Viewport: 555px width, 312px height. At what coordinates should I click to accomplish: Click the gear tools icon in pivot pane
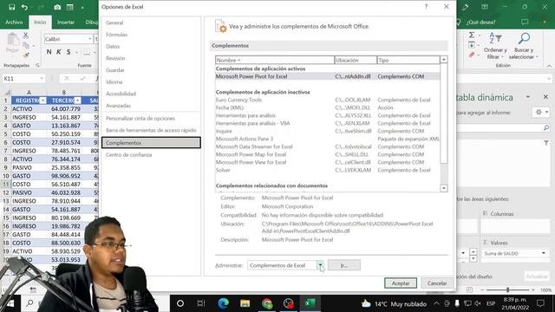[x=539, y=112]
